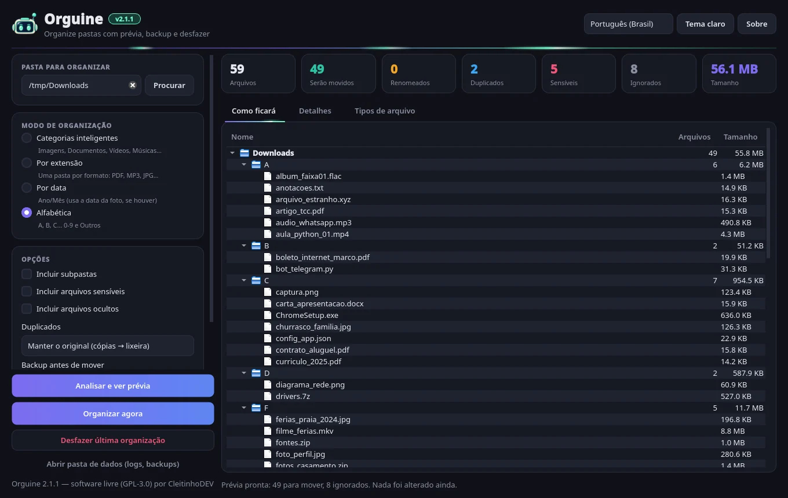Open the Duplicados handling dropdown

108,346
